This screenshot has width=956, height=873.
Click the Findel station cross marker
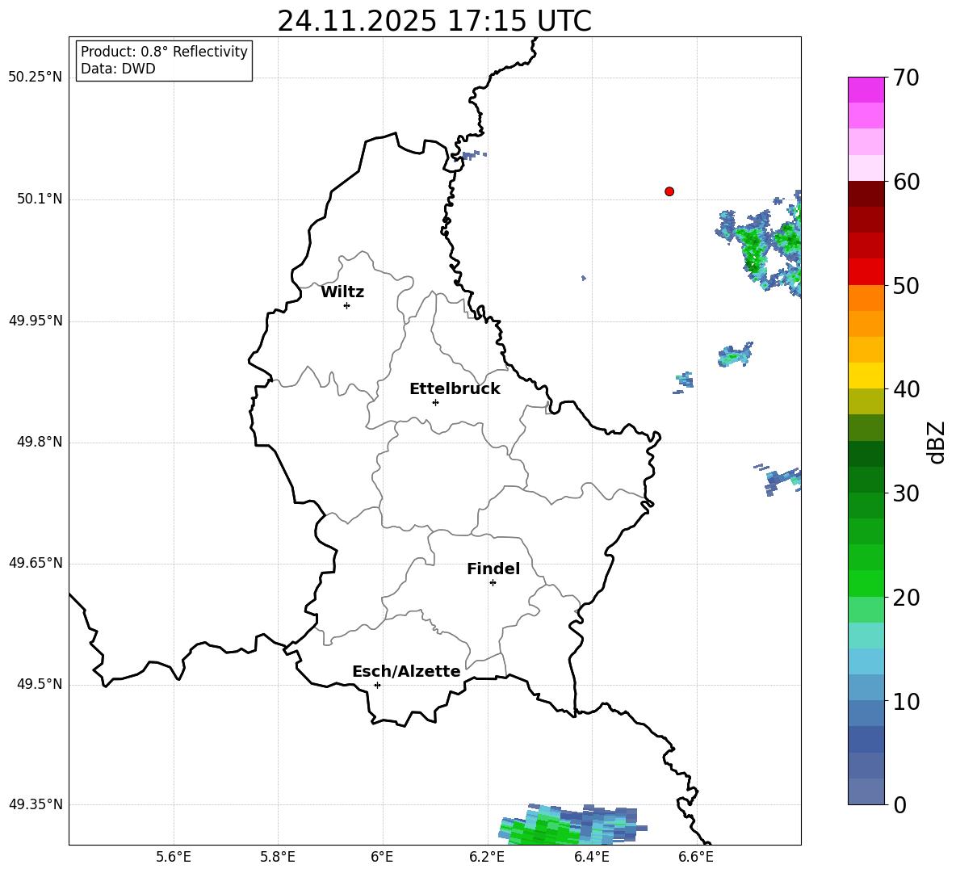[x=493, y=583]
